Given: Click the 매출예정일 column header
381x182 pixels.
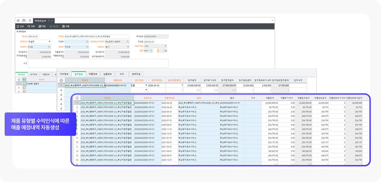Looking at the screenshot, I should click(x=170, y=98).
